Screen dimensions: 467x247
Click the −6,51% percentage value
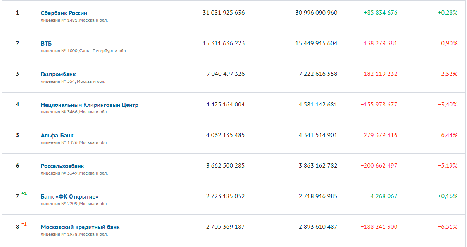tap(448, 227)
